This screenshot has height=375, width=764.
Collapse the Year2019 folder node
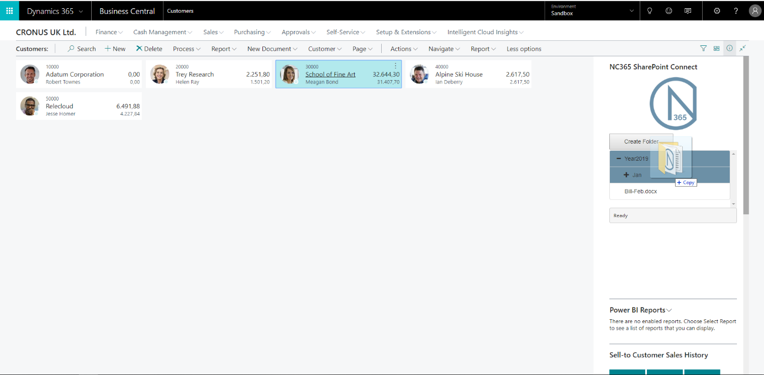tap(619, 159)
